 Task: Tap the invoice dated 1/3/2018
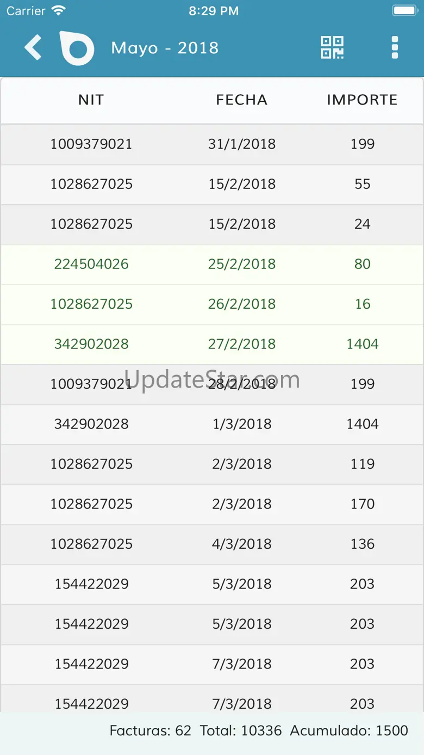coord(212,424)
